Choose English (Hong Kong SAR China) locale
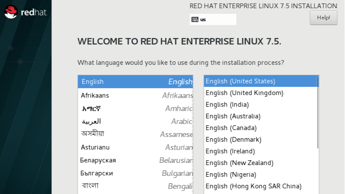The height and width of the screenshot is (194, 345). click(260, 186)
